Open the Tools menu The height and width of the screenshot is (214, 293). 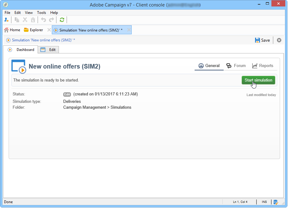click(42, 13)
